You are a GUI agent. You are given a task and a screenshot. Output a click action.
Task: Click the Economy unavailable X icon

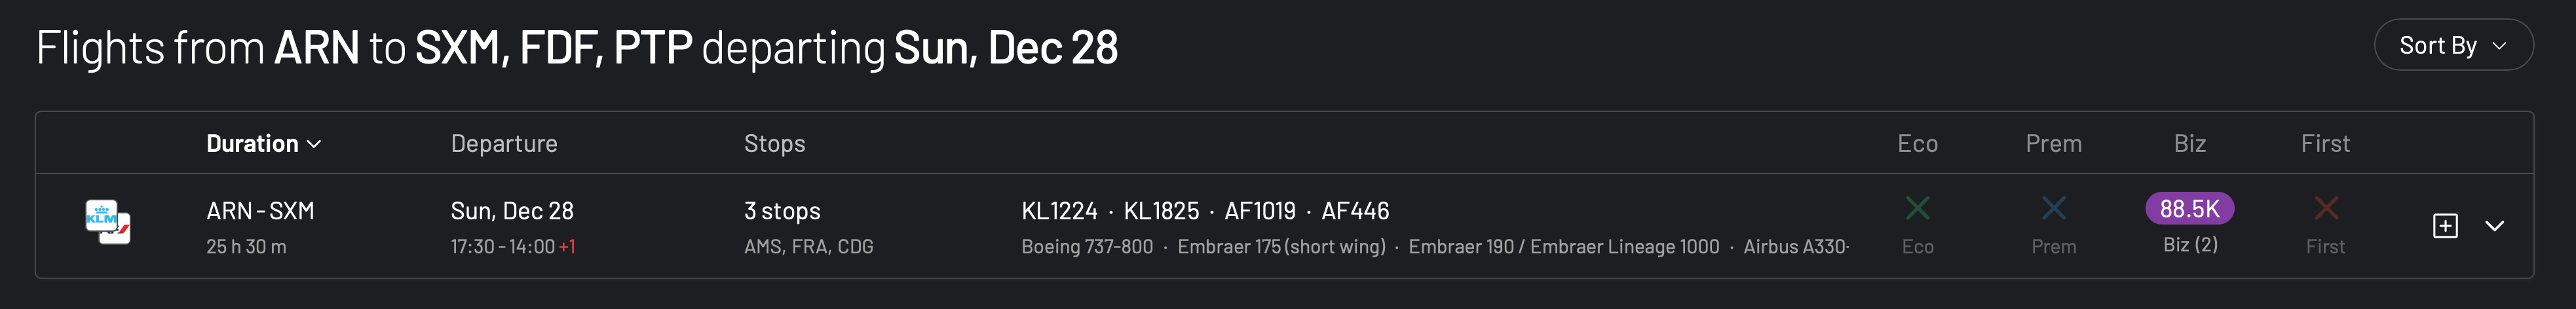pyautogui.click(x=1917, y=209)
